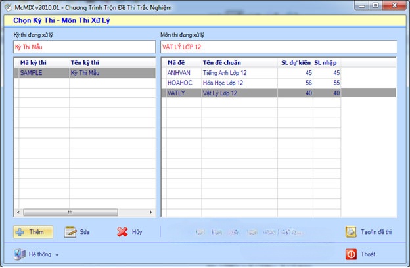Select the Kỳ Thi Mẫu cell in exam list
Screen dimensions: 410x268
[112, 73]
